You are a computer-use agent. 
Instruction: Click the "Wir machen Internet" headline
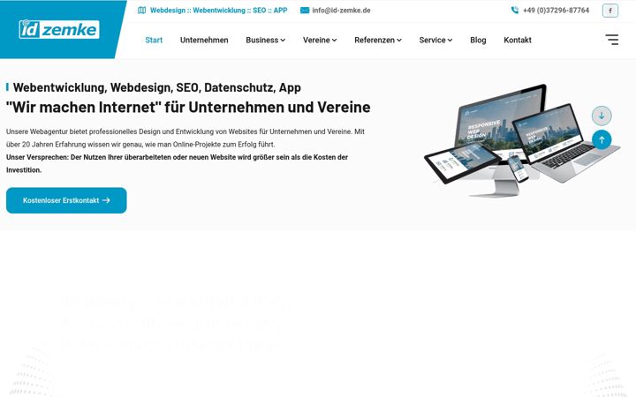(188, 107)
